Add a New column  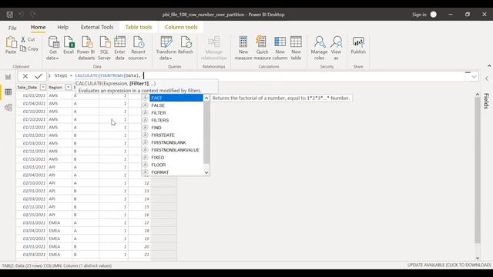[280, 48]
